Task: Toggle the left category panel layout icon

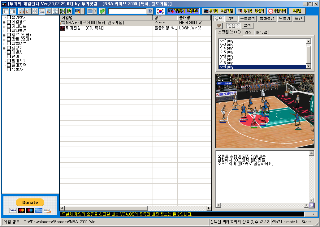Action: click(x=6, y=11)
